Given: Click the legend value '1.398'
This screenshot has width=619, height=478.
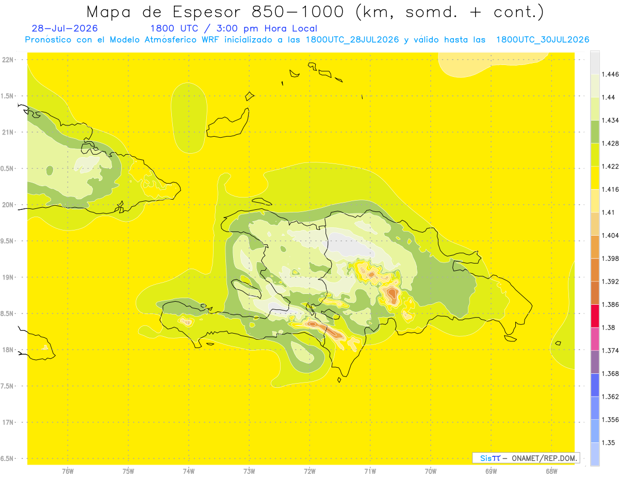Looking at the screenshot, I should (611, 258).
